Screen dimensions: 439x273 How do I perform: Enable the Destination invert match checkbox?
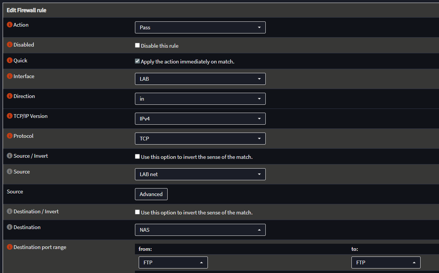[x=137, y=212]
